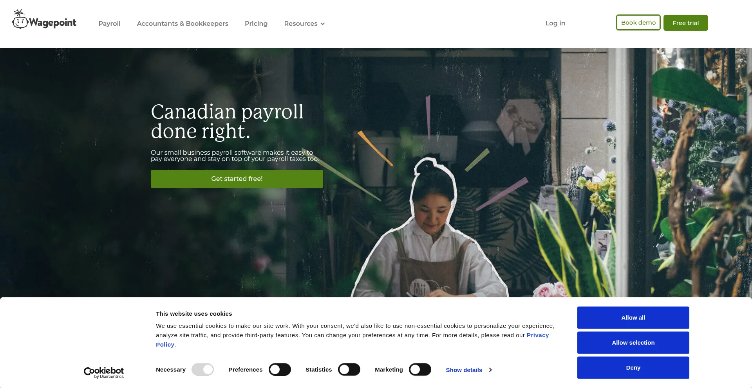Click the arrow beside Show details

[x=490, y=370]
